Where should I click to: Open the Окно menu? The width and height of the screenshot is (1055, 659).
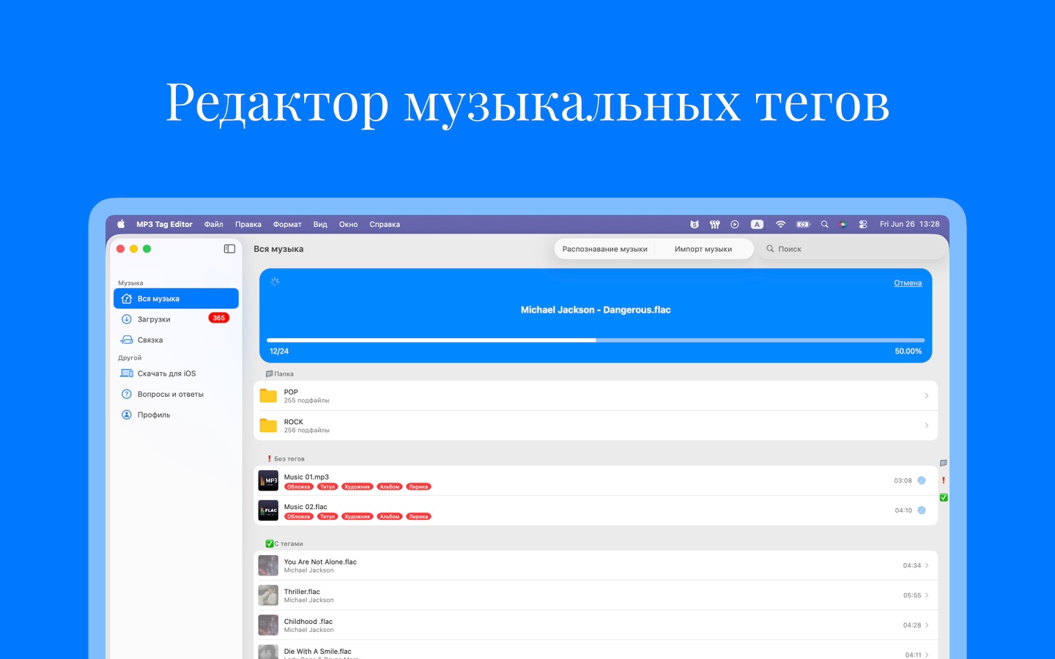click(x=349, y=225)
